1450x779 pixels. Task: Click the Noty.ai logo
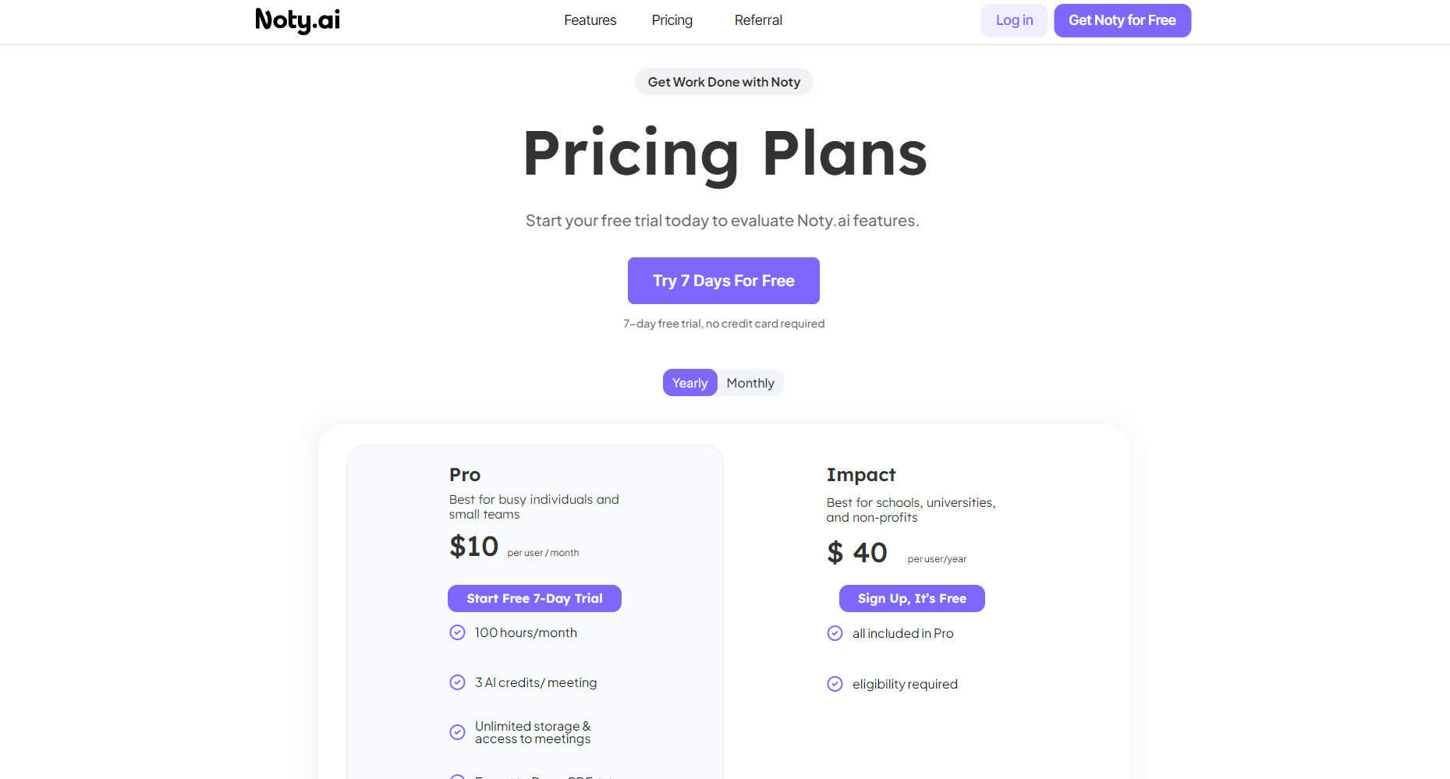pyautogui.click(x=297, y=20)
